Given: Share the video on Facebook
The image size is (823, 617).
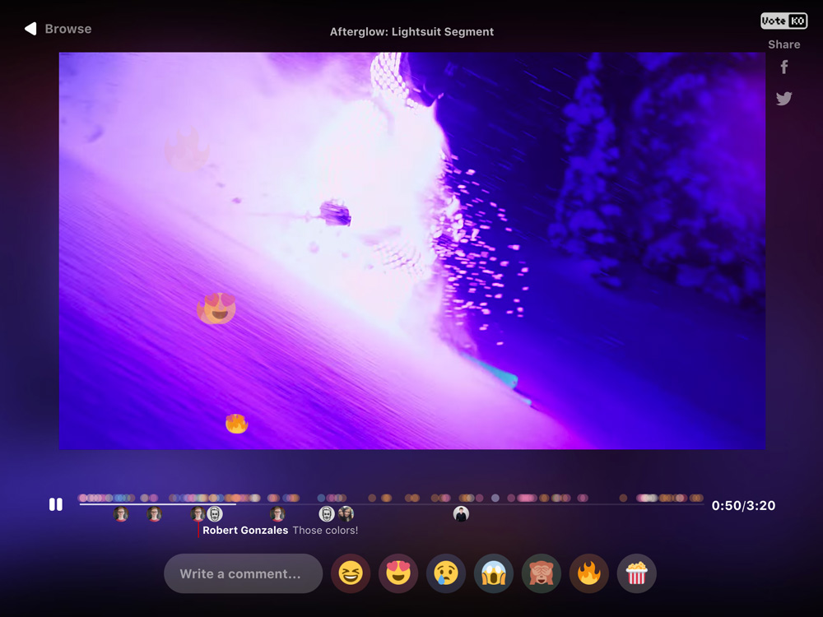Looking at the screenshot, I should pos(784,67).
